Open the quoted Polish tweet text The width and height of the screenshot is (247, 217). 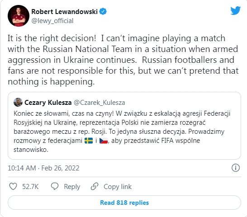tap(122, 132)
